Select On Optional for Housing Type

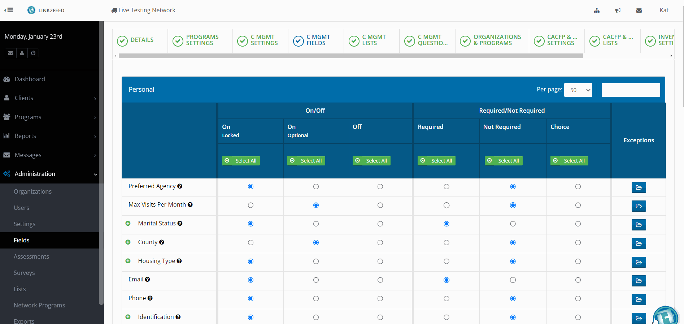[316, 262]
